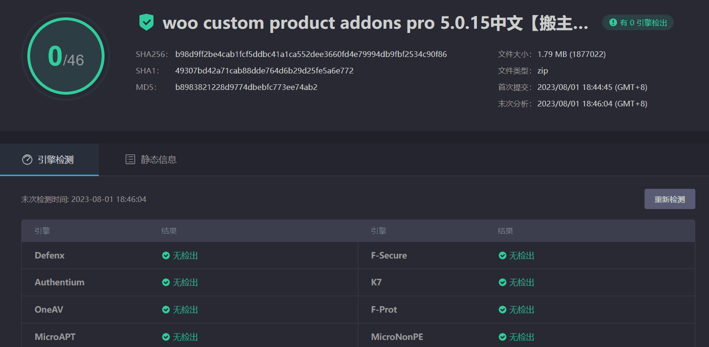Viewport: 709px width, 347px height.
Task: Click the left 引擎 column header
Action: coord(42,231)
